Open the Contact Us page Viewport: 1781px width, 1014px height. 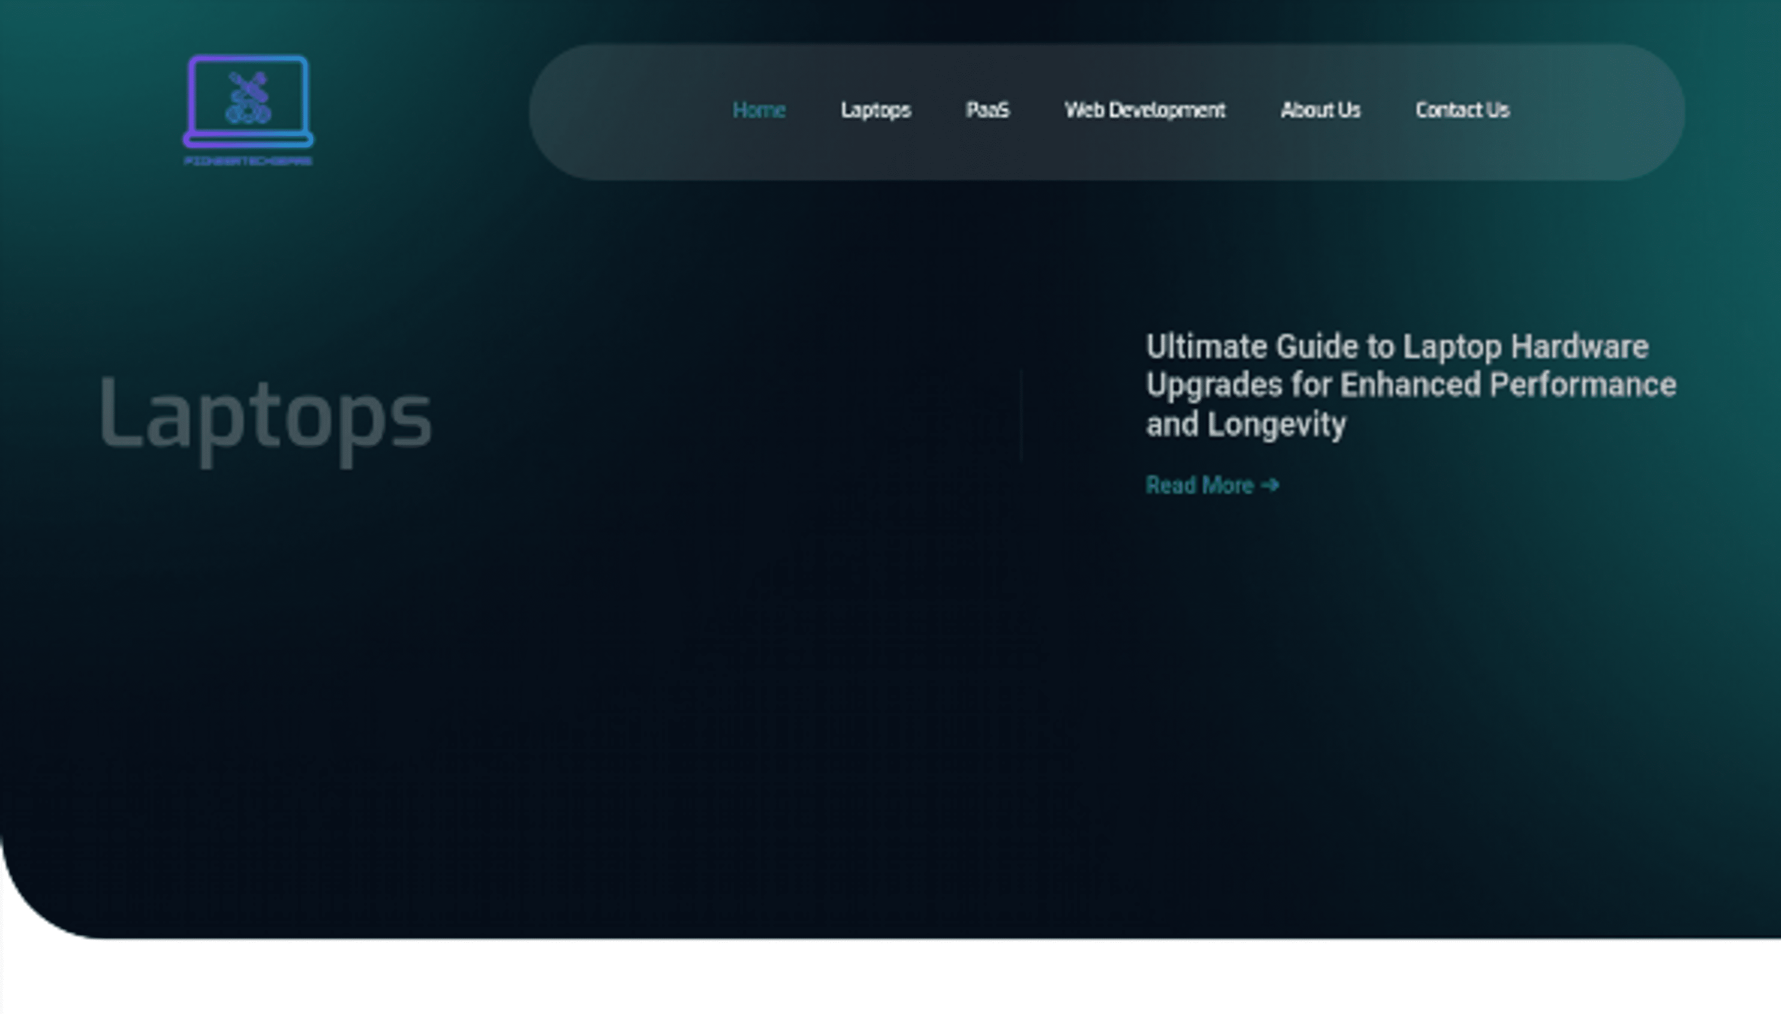(1462, 110)
